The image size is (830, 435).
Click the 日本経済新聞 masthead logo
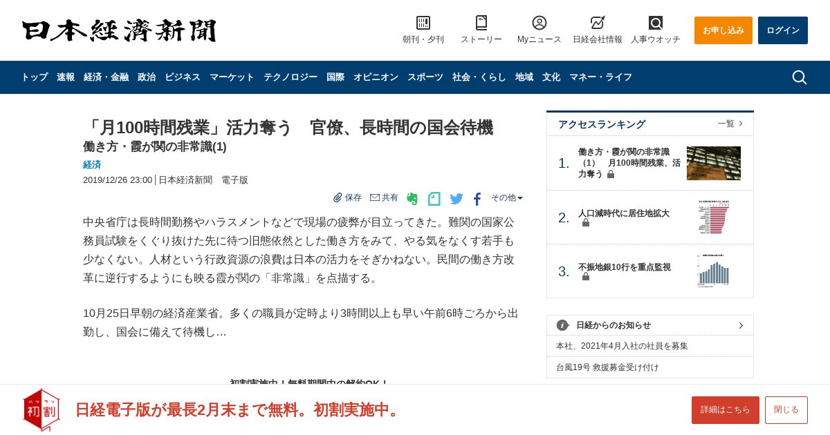coord(119,31)
